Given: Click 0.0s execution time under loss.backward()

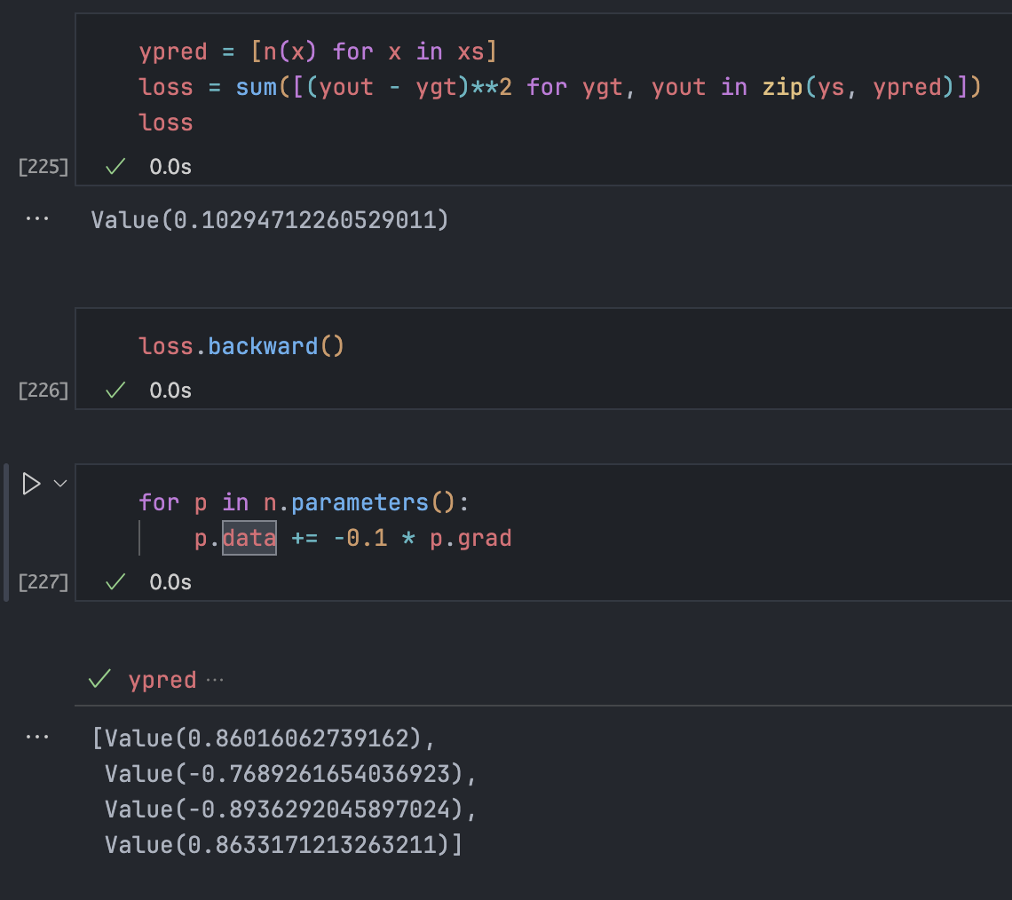Looking at the screenshot, I should (170, 391).
